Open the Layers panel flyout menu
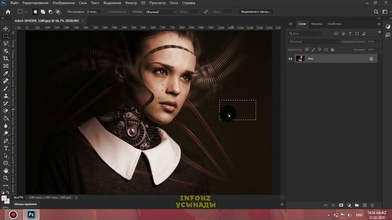This screenshot has width=392, height=220. coord(379,24)
